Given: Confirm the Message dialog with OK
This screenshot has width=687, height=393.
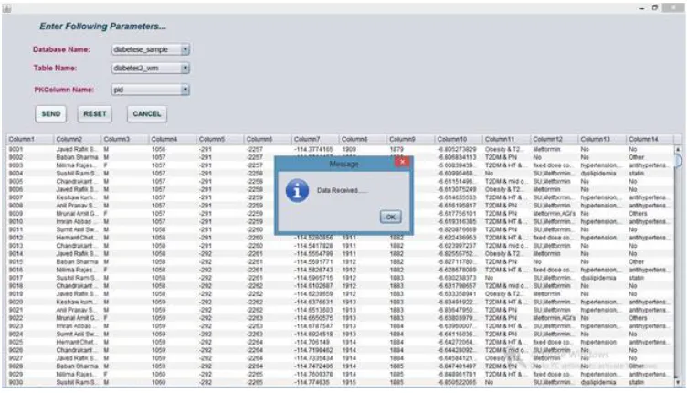Looking at the screenshot, I should point(390,217).
